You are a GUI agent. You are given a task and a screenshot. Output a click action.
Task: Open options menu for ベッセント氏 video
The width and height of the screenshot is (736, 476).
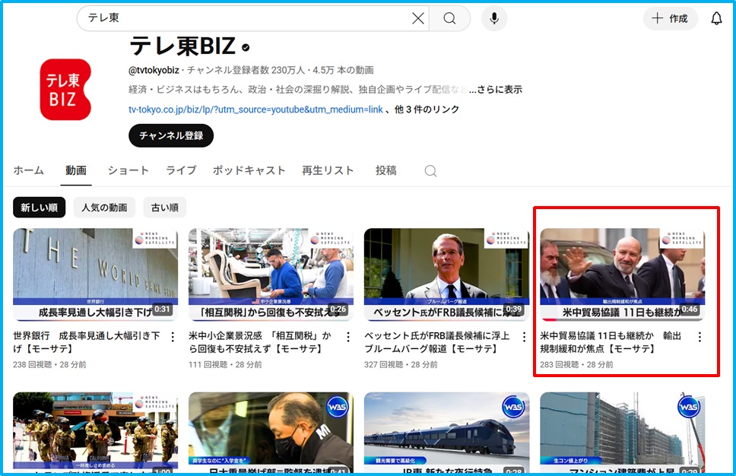pyautogui.click(x=524, y=337)
